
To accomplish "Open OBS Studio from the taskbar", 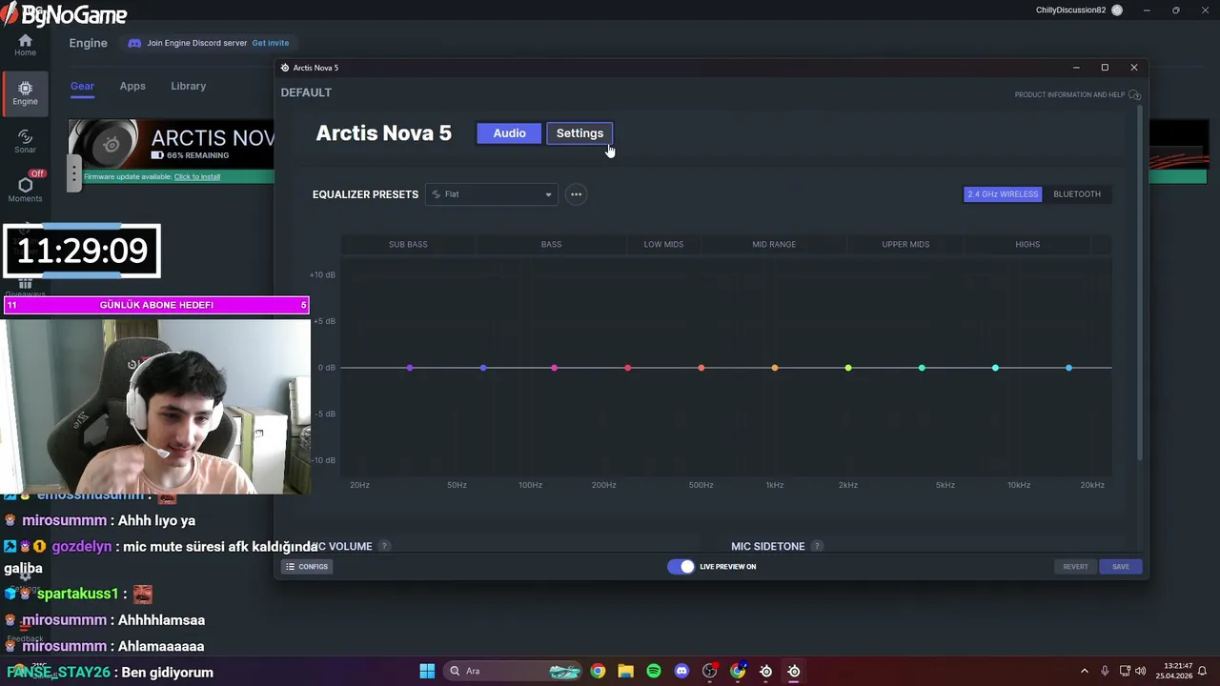I will click(709, 671).
